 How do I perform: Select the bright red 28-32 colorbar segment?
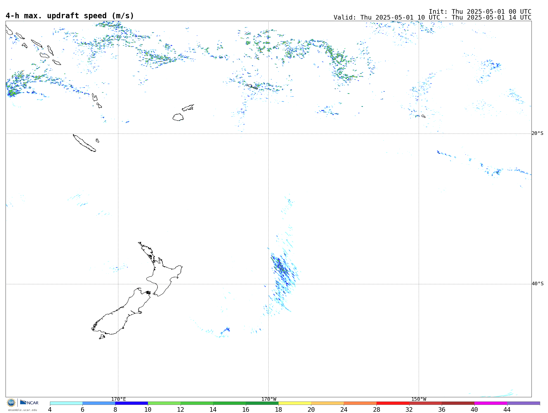point(393,403)
